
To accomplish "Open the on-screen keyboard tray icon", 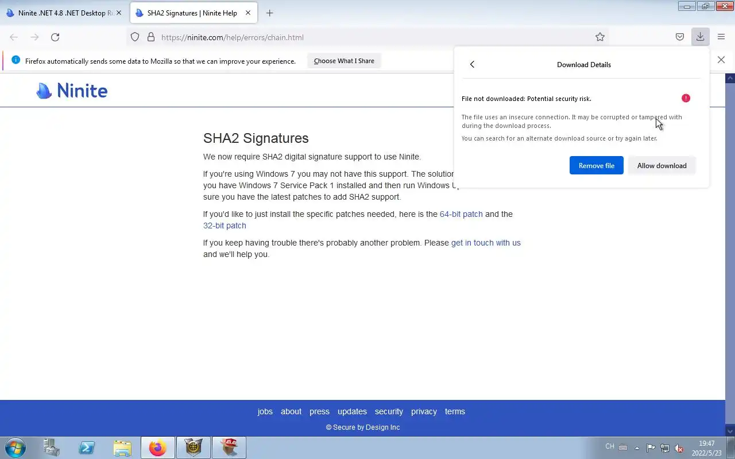I will tap(623, 448).
